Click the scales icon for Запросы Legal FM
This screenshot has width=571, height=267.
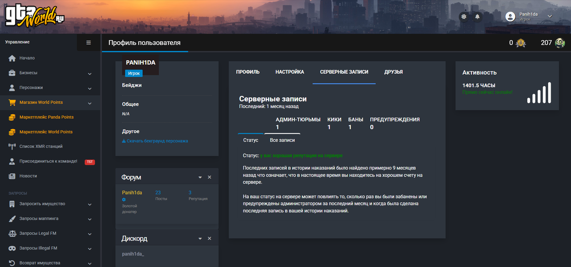point(12,234)
